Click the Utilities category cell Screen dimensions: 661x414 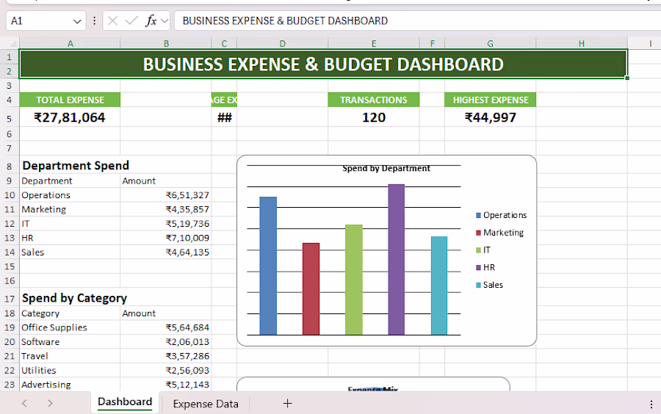[x=70, y=371]
